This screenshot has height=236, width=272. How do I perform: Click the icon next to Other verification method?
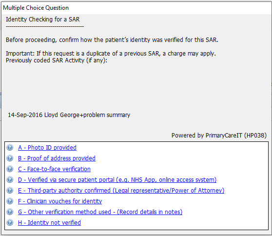[x=10, y=212]
